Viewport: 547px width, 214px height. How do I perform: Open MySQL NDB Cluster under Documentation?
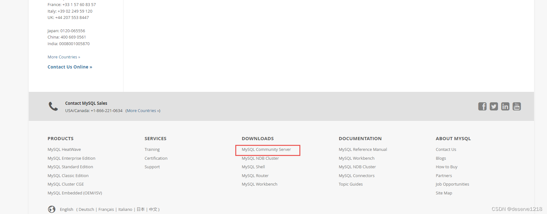tap(357, 167)
